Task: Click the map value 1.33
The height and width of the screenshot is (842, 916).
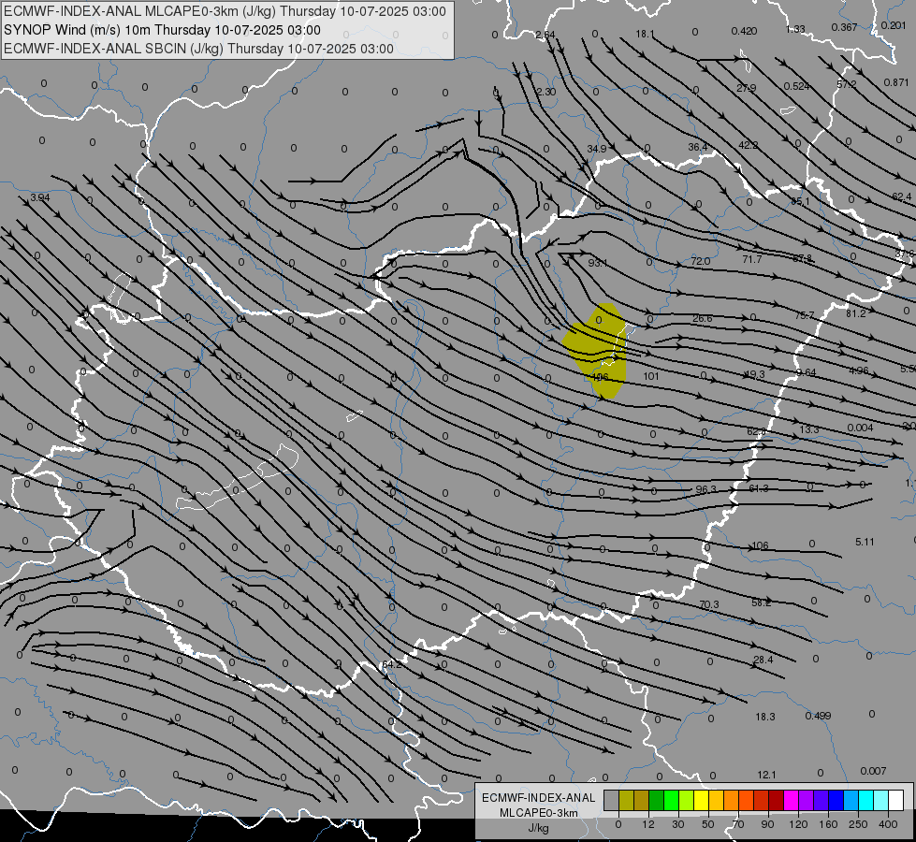Action: [795, 29]
